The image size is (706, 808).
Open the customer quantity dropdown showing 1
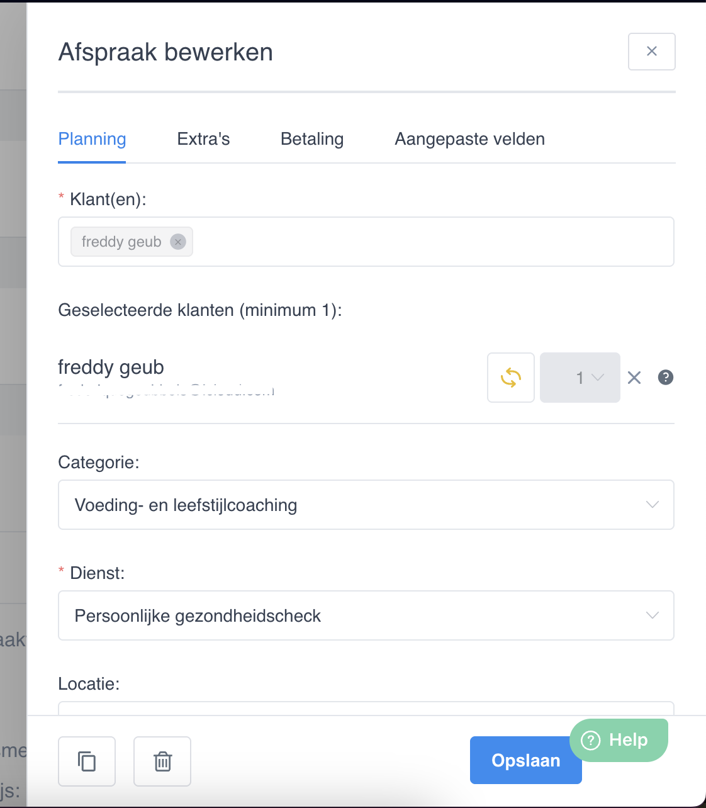(580, 378)
